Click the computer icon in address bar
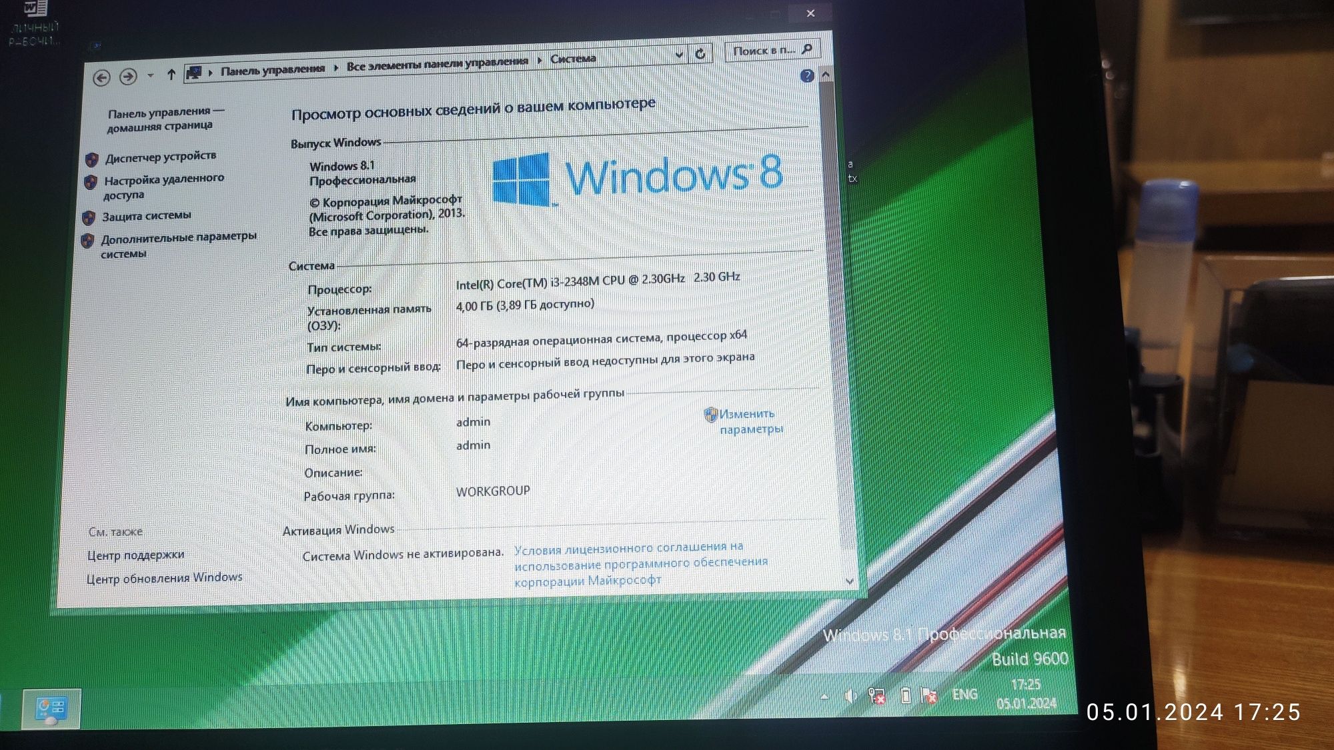This screenshot has width=1334, height=750. coord(194,72)
